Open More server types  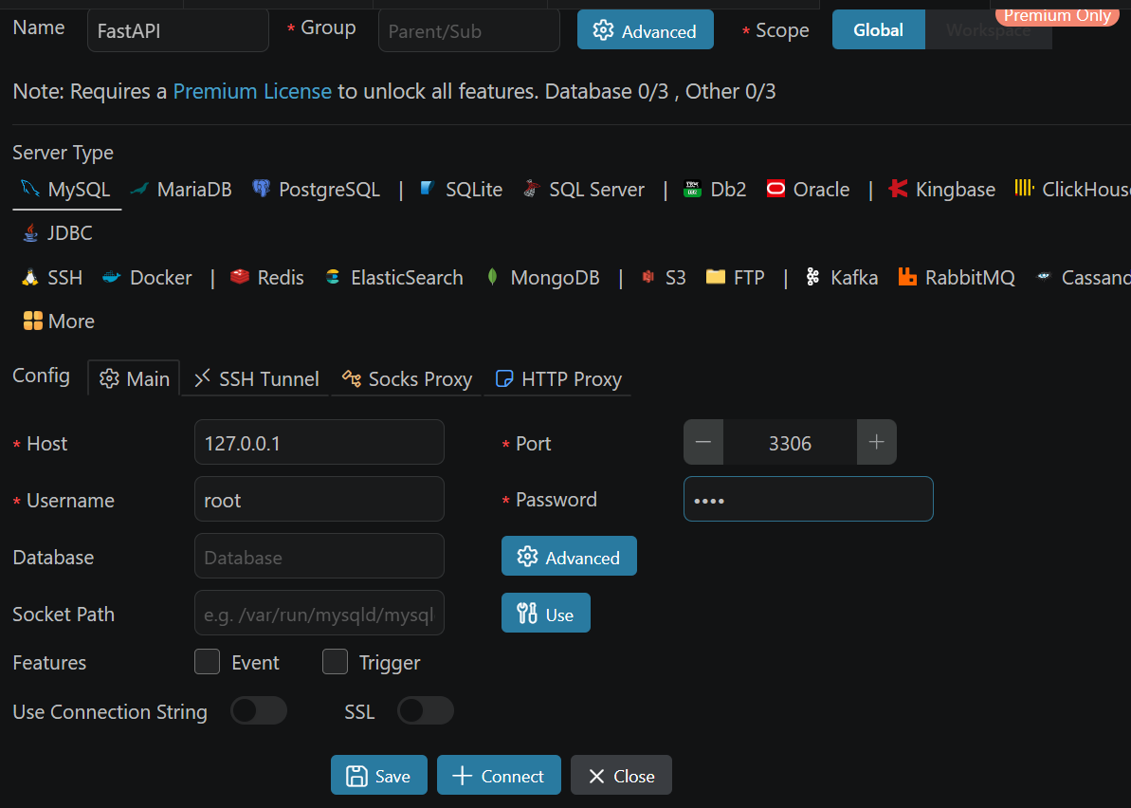click(59, 321)
